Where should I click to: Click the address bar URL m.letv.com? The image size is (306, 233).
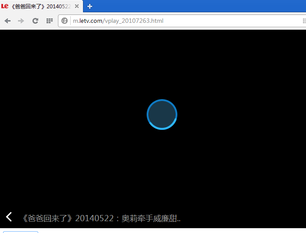pos(118,21)
